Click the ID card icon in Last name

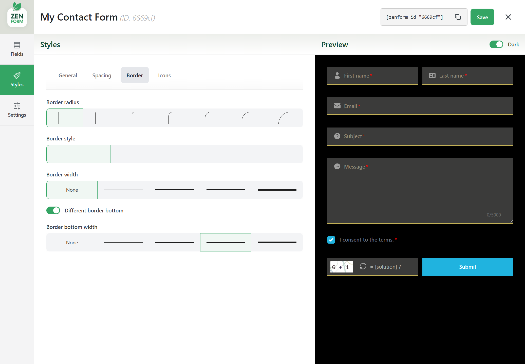tap(432, 76)
